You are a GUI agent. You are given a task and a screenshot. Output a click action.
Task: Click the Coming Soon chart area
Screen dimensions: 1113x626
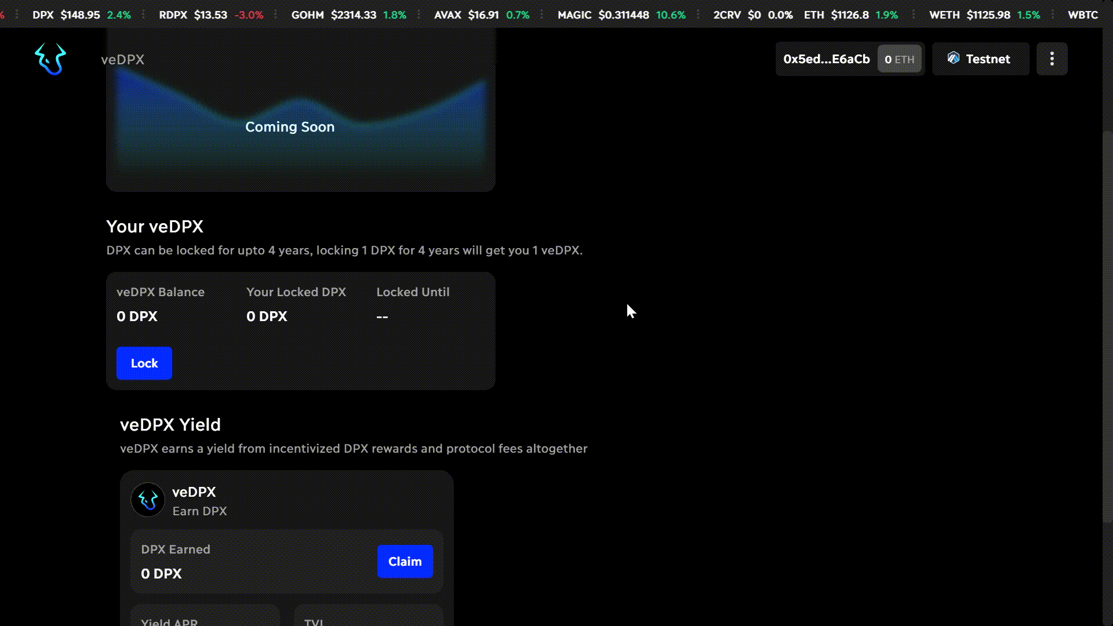click(290, 127)
